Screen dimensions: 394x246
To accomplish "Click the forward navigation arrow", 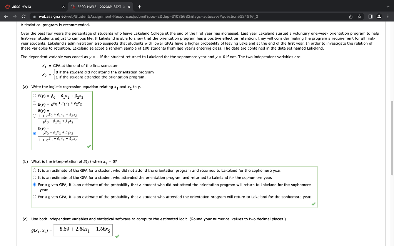I will click(15, 17).
